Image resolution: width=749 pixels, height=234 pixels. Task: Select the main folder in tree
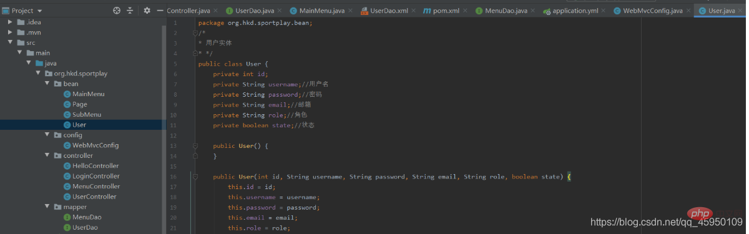tap(38, 53)
